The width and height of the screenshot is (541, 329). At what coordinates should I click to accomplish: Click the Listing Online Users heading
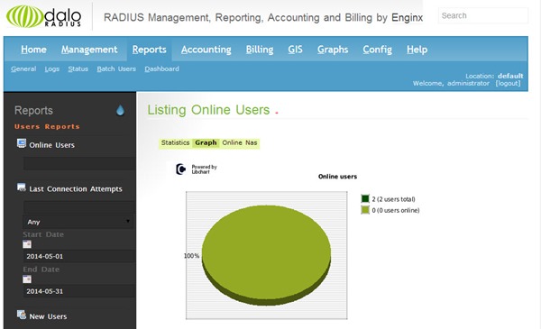(208, 110)
